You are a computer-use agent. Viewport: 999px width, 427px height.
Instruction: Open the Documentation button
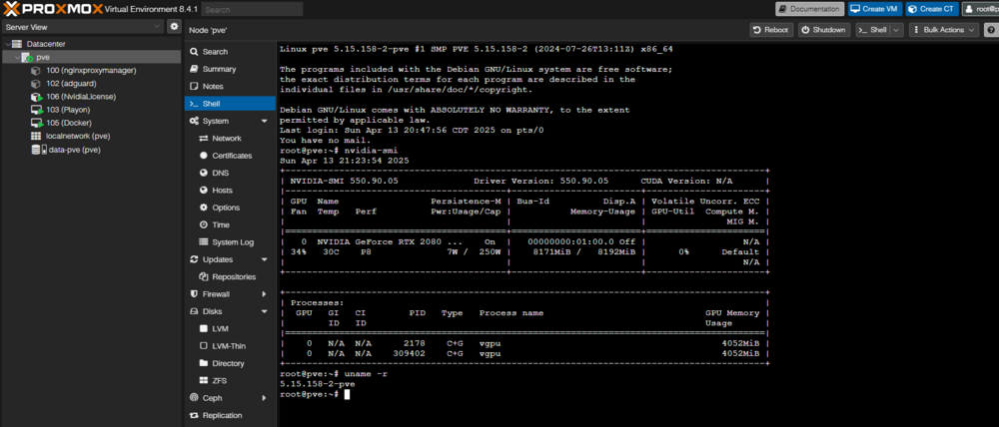coord(810,9)
